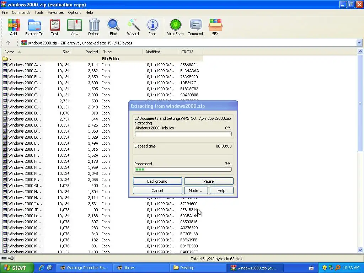Click icon of Windows 2000 GI... file
Image resolution: width=364 pixels, height=273 pixels.
click(5, 186)
